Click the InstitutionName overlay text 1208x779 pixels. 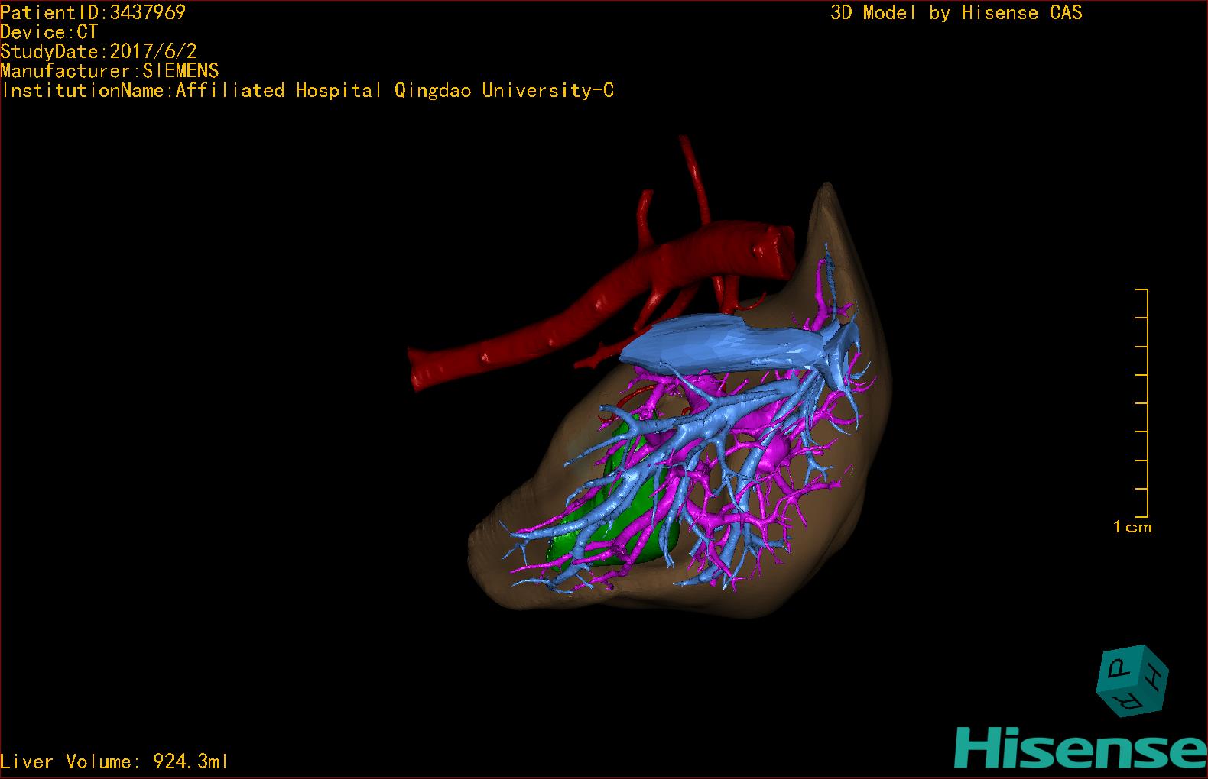coord(307,91)
